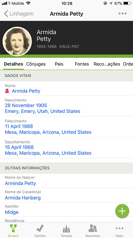Image resolution: width=133 pixels, height=238 pixels.
Task: Tap the green plus add button
Action: click(122, 211)
